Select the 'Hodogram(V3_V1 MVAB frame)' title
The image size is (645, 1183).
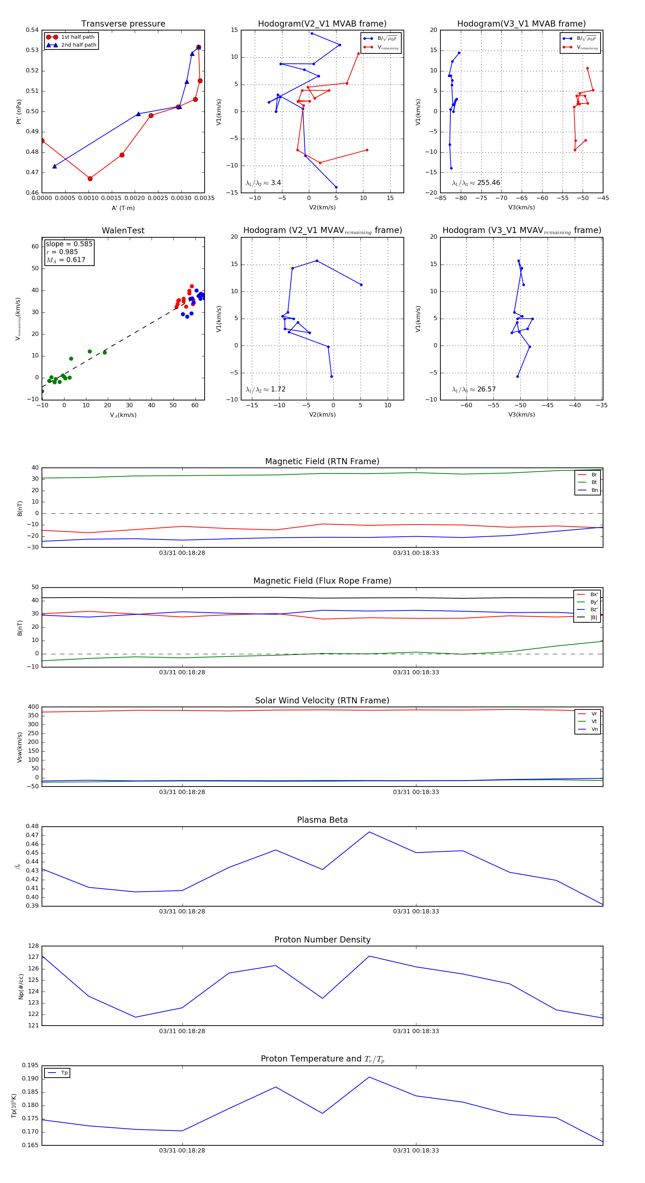pos(521,24)
